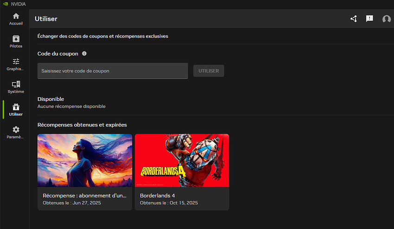Click the 'Obtenues le : Jun 27, 2025' date
Screen dimensions: 394x229
pyautogui.click(x=72, y=203)
